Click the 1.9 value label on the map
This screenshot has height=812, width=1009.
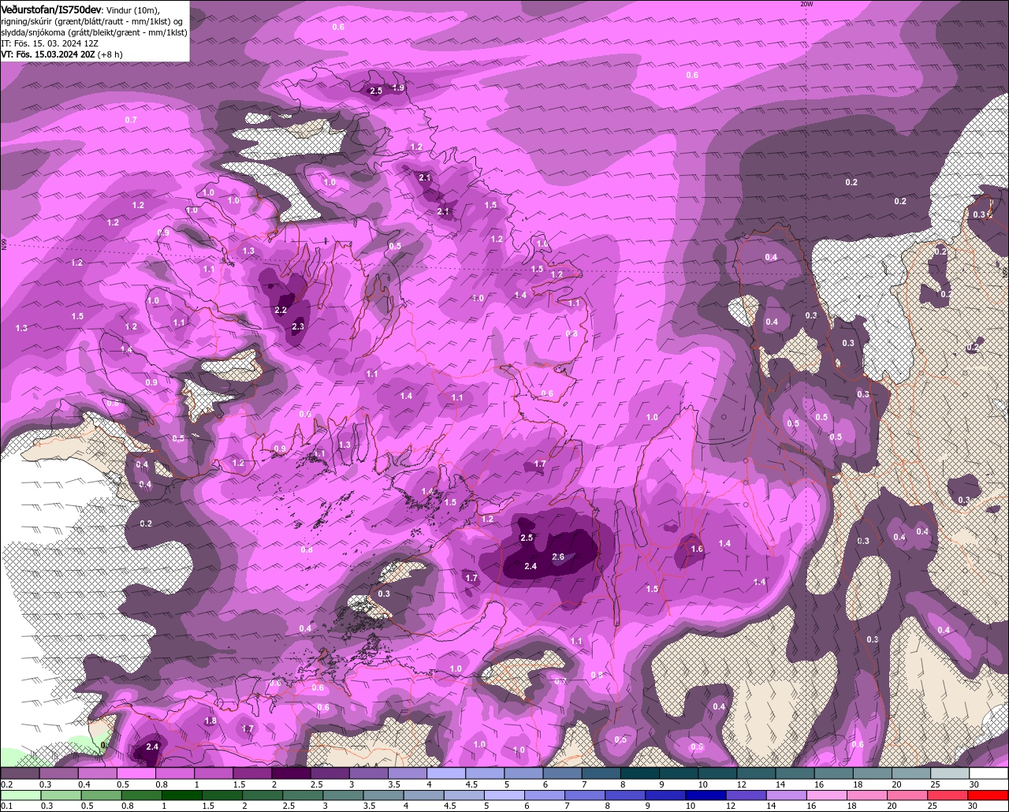click(398, 88)
